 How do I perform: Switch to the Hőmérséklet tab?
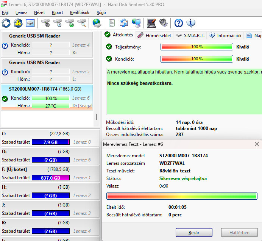tap(154, 36)
